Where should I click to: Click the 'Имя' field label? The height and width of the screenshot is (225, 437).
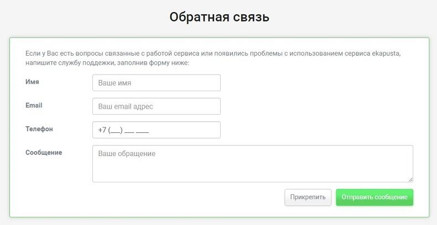pyautogui.click(x=32, y=82)
